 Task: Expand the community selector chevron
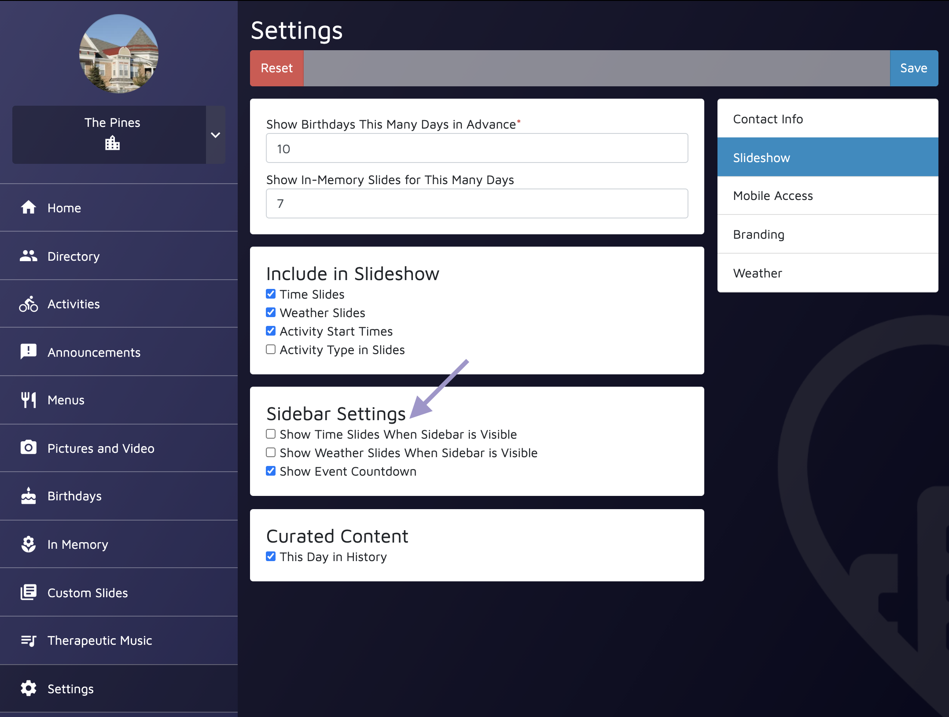[216, 135]
